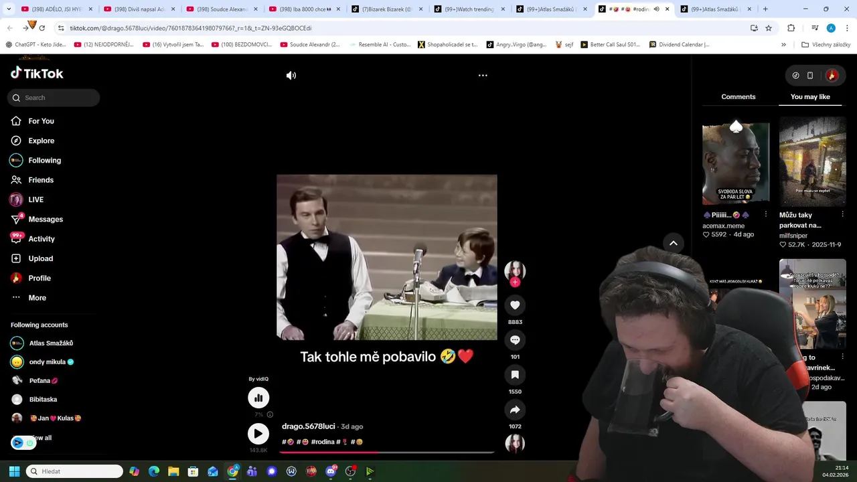Viewport: 857px width, 482px height.
Task: Mute the current tab via speaker icon
Action: (656, 9)
